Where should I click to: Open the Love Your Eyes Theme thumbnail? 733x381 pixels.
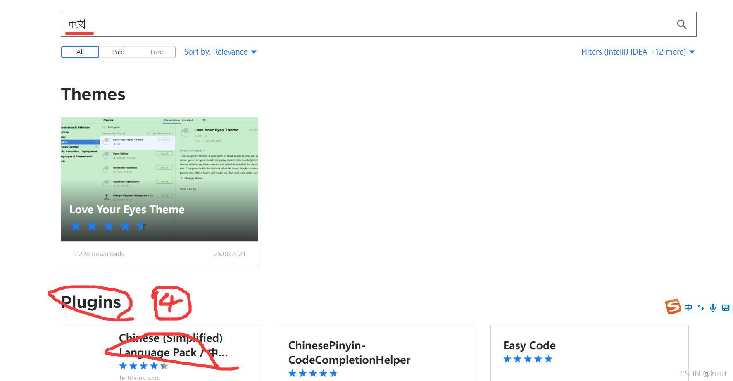click(159, 179)
